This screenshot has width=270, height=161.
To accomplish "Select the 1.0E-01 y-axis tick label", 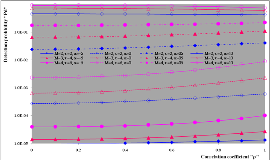I will tap(20, 32).
